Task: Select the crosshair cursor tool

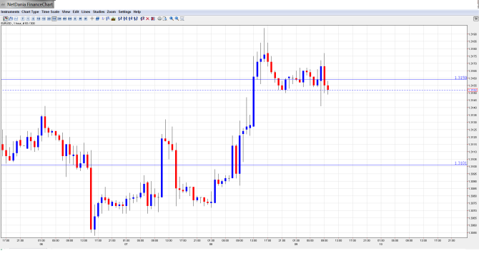Action: click(92, 19)
